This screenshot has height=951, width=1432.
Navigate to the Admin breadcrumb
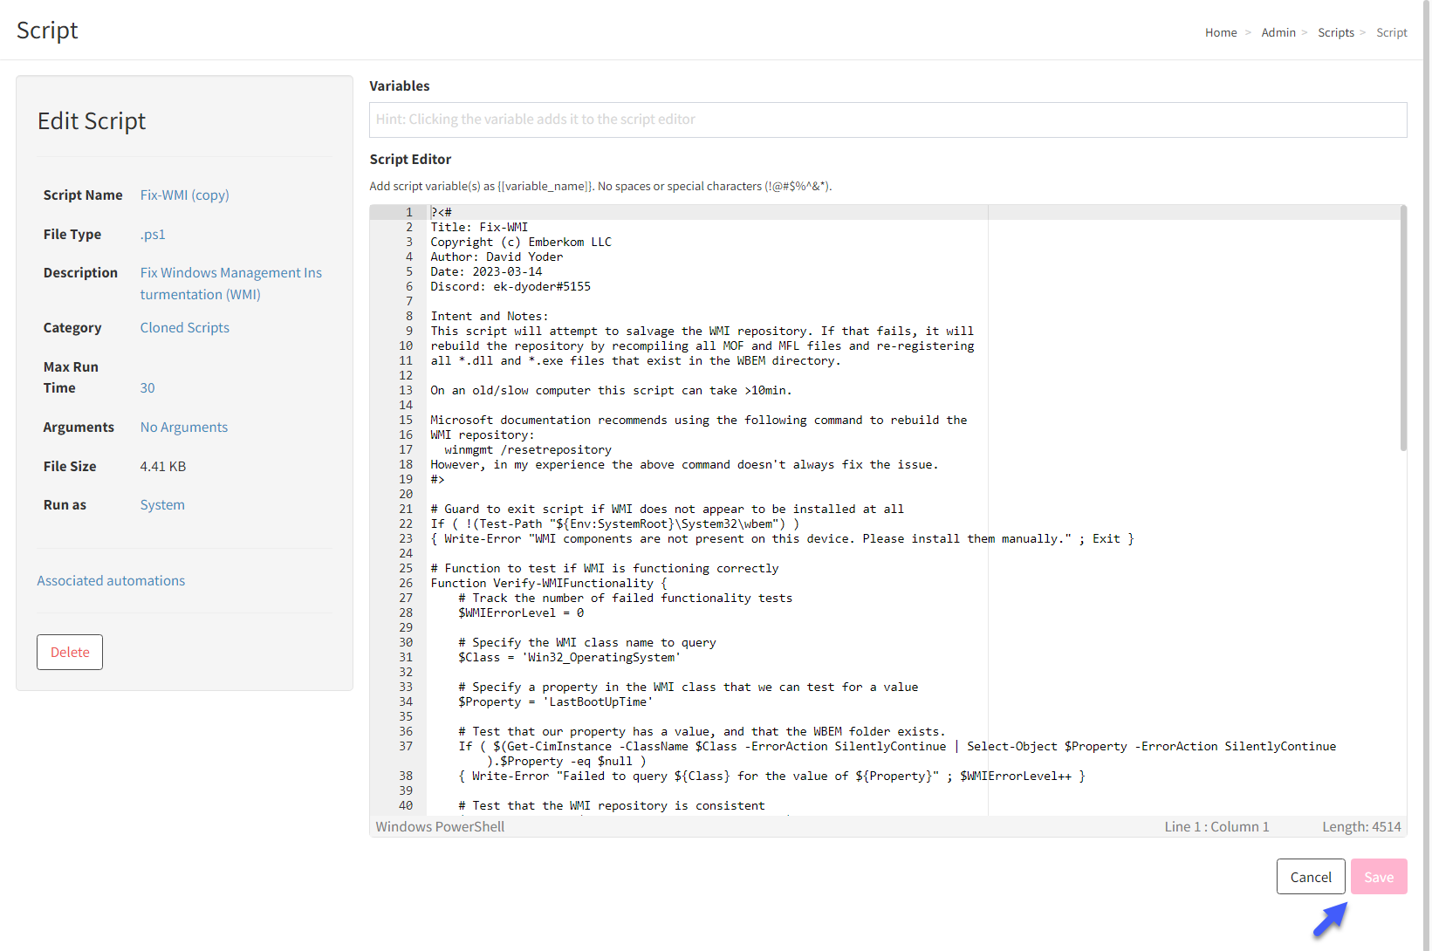coord(1278,32)
